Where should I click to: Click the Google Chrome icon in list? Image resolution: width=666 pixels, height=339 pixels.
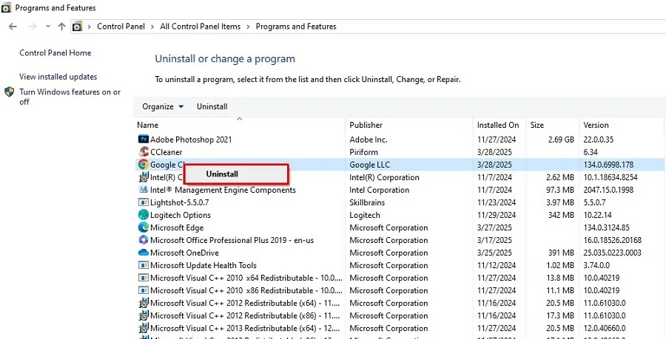(144, 165)
